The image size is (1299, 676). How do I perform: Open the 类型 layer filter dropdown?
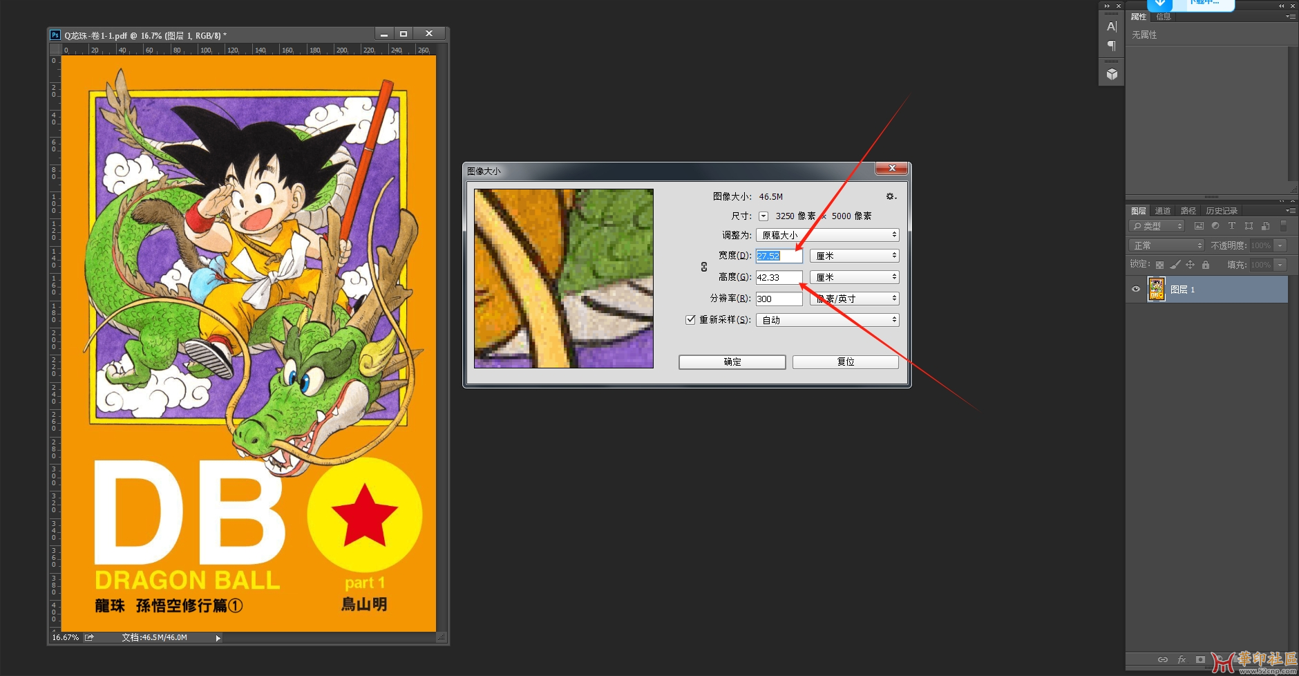pyautogui.click(x=1157, y=226)
